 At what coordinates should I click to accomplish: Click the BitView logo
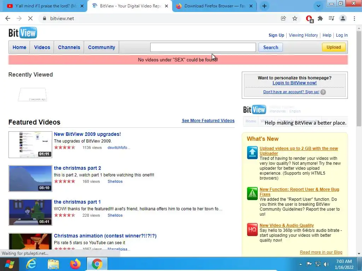tap(23, 33)
